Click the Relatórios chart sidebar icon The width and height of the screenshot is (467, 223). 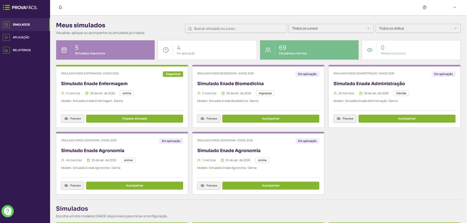(x=6, y=50)
